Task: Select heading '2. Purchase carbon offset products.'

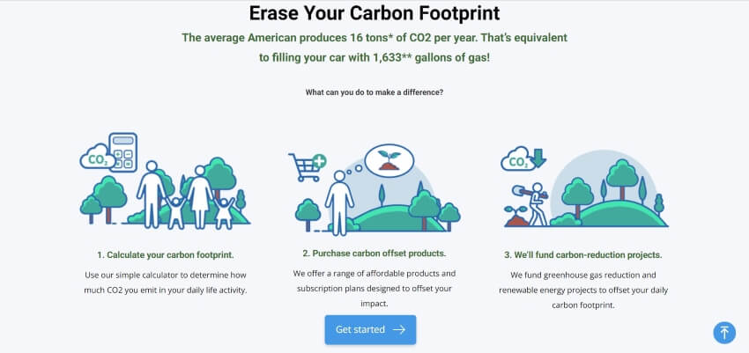Action: coord(374,254)
